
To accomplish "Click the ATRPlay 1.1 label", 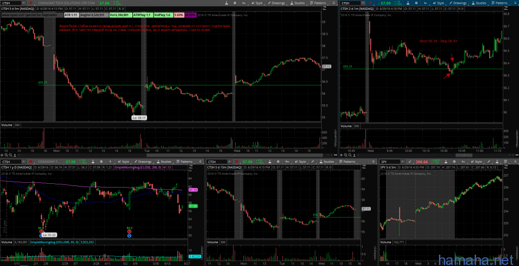I will (143, 15).
